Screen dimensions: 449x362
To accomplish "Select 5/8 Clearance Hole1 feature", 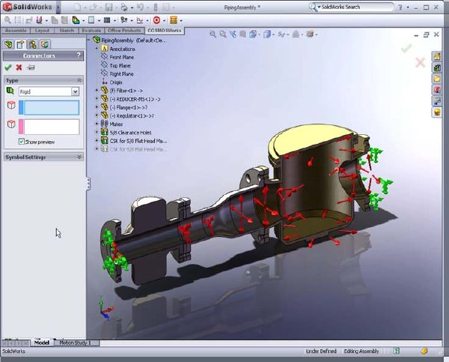I will (x=131, y=133).
